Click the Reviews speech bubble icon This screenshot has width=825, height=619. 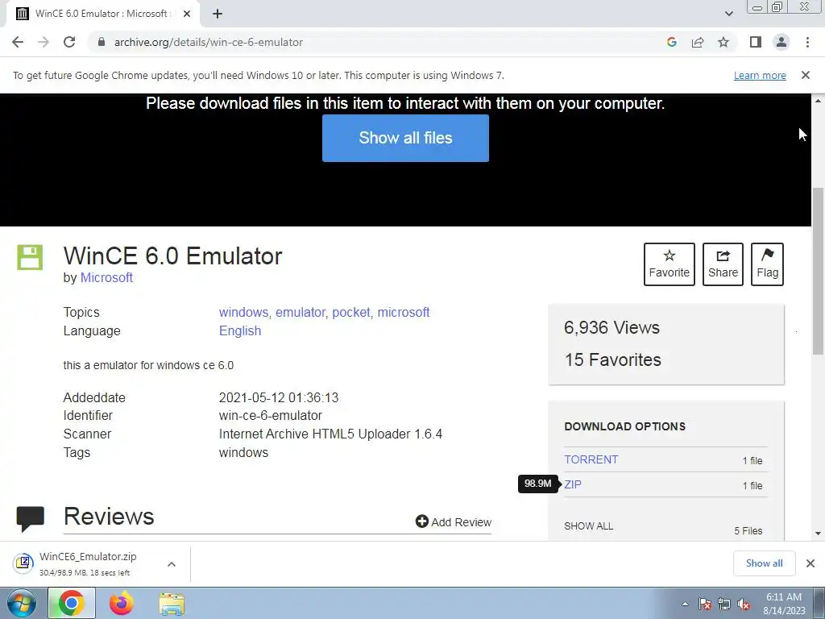click(30, 518)
